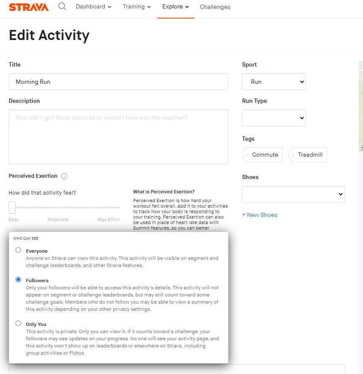Click inside the Description text area

point(118,137)
